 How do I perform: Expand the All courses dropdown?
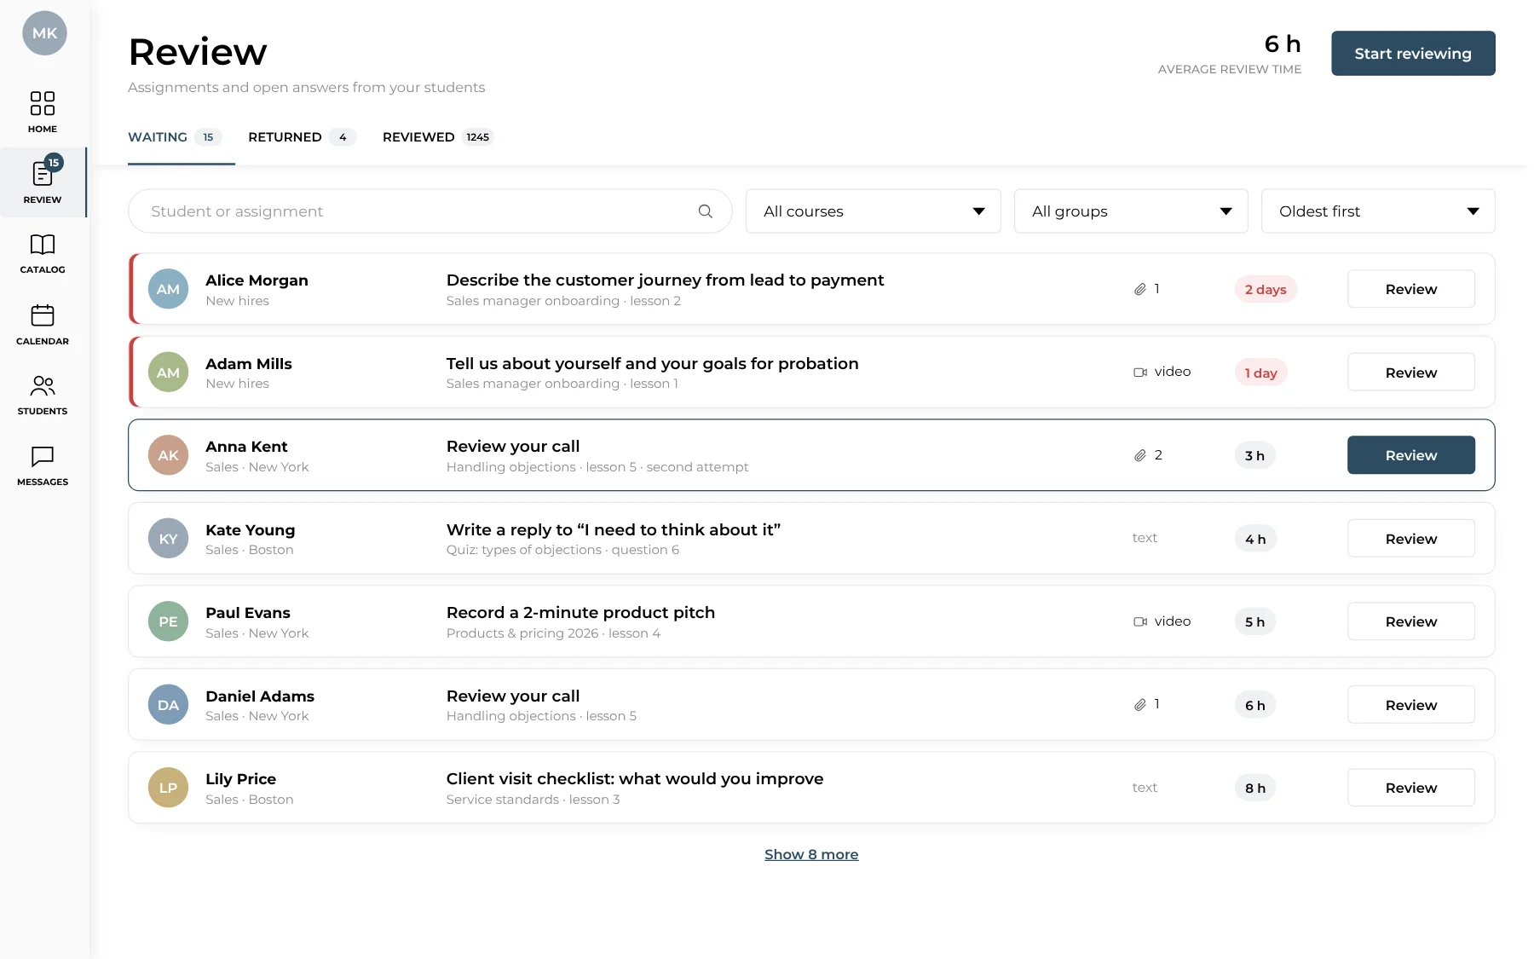point(874,211)
